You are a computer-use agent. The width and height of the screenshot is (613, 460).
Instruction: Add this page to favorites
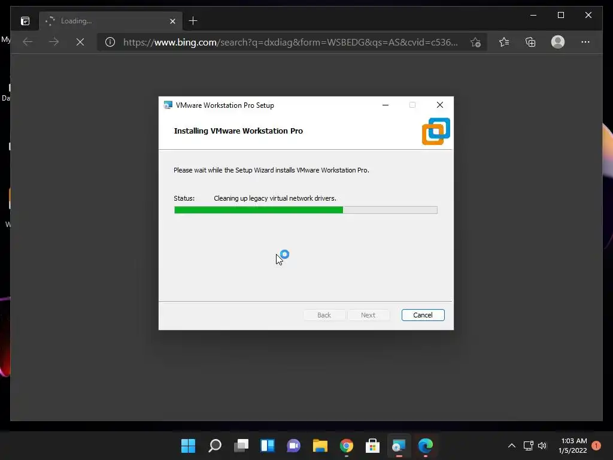click(475, 43)
